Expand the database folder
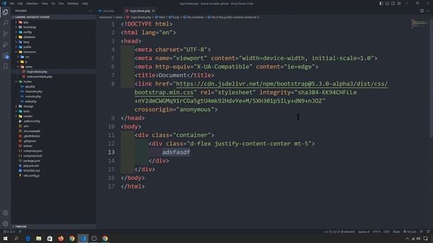The width and height of the screenshot is (433, 243). click(29, 37)
